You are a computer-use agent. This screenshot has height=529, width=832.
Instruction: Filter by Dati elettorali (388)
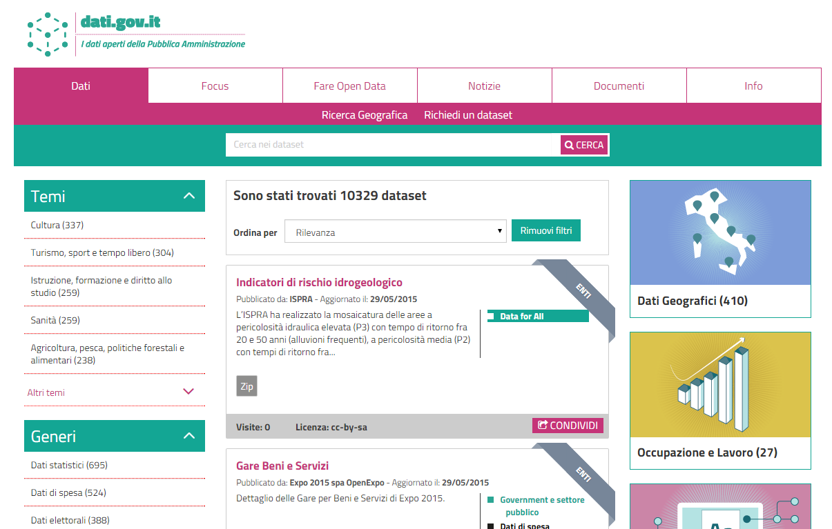point(70,520)
